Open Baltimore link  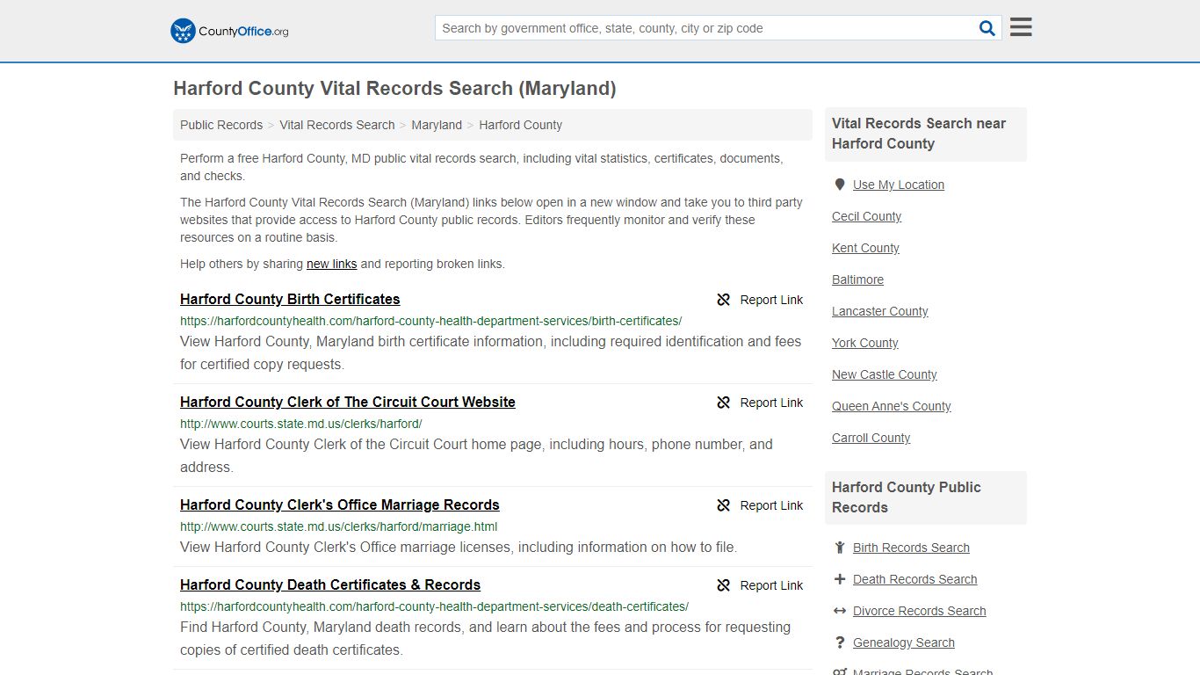pyautogui.click(x=857, y=279)
